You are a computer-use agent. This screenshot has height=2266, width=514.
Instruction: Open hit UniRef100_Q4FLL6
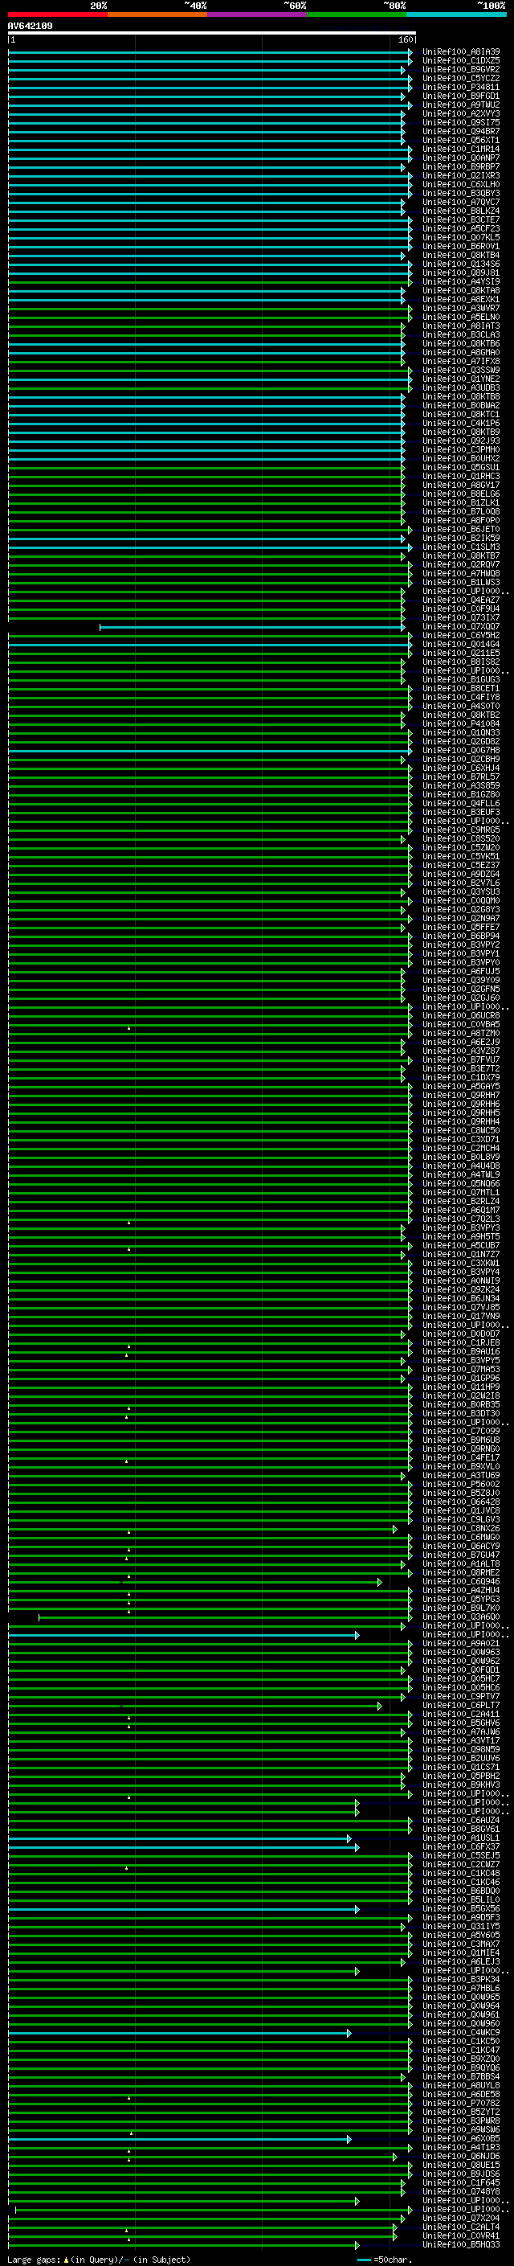pos(461,803)
